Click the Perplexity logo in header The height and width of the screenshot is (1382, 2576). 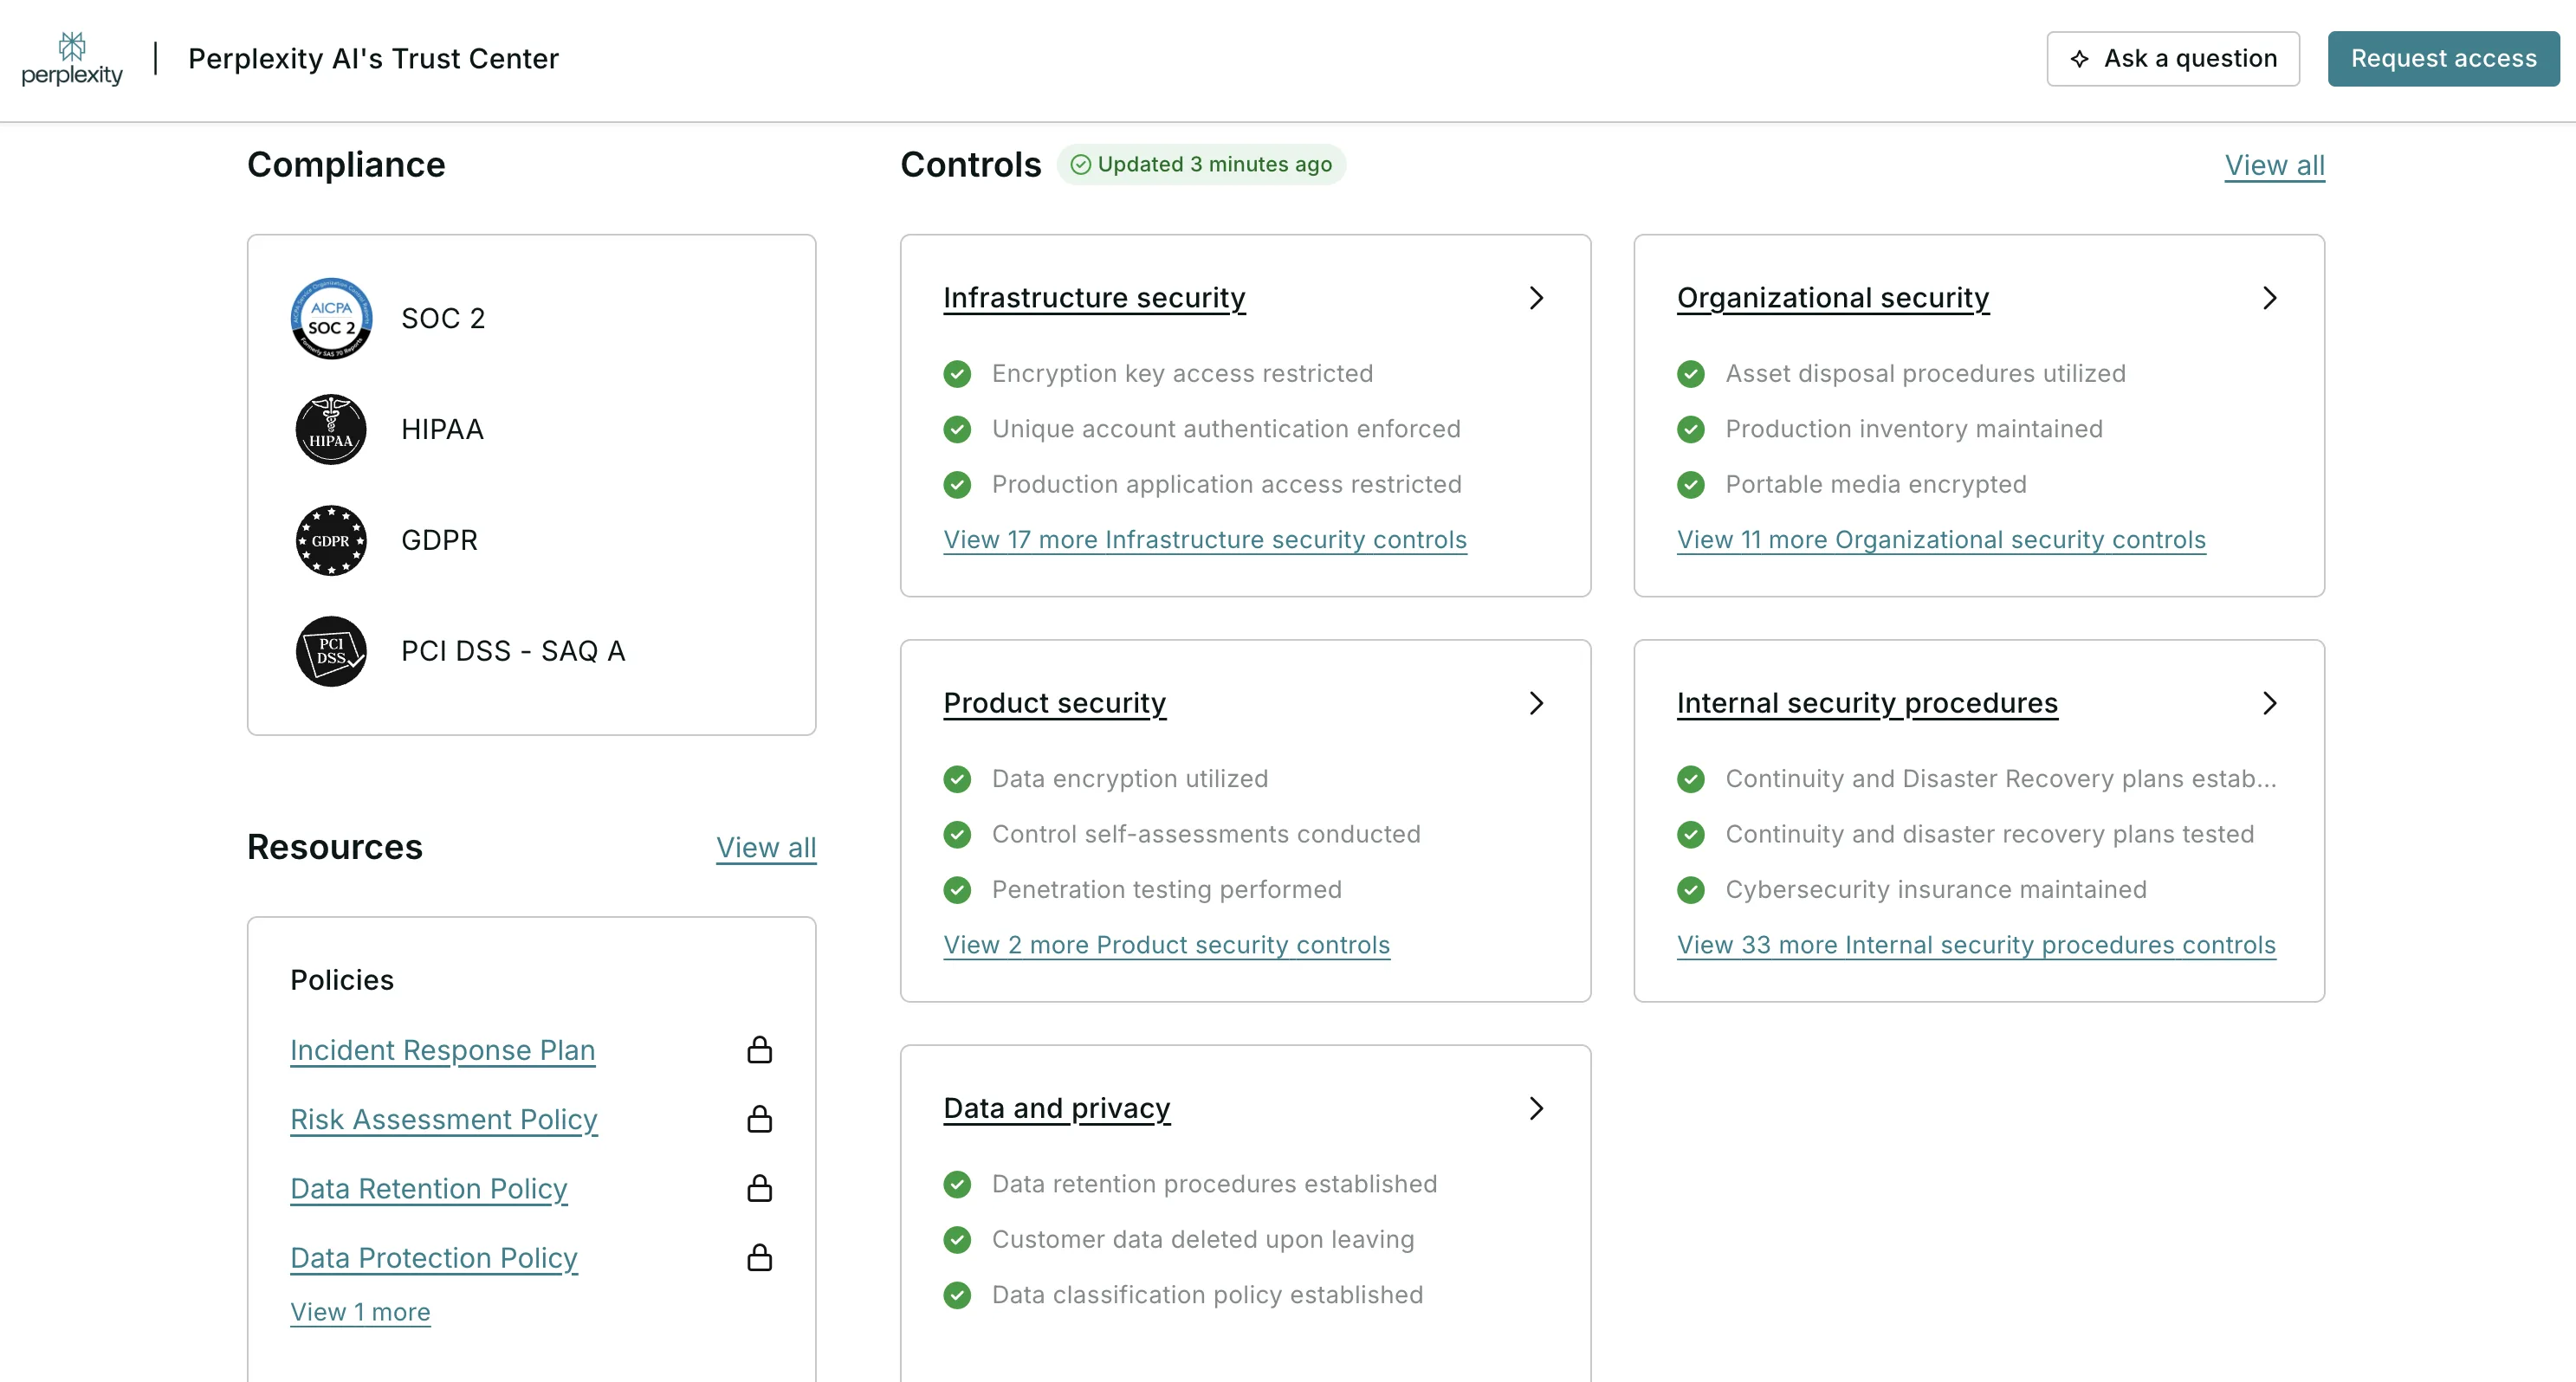point(72,59)
